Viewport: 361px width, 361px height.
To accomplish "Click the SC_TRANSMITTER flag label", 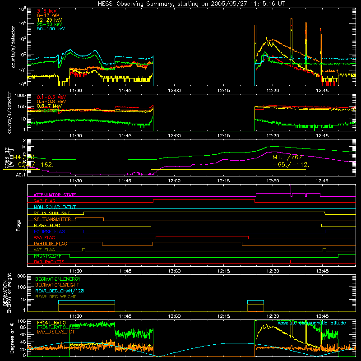I will pyautogui.click(x=52, y=219).
